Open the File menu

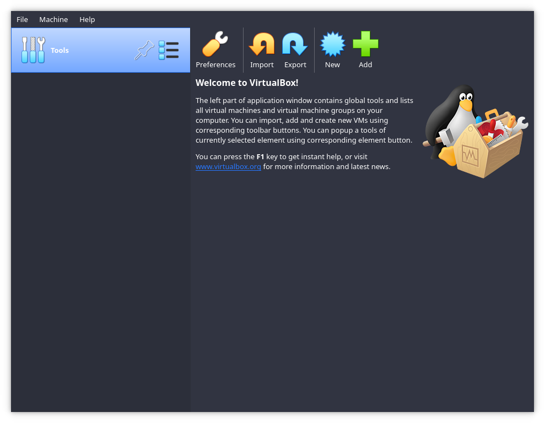(x=22, y=19)
